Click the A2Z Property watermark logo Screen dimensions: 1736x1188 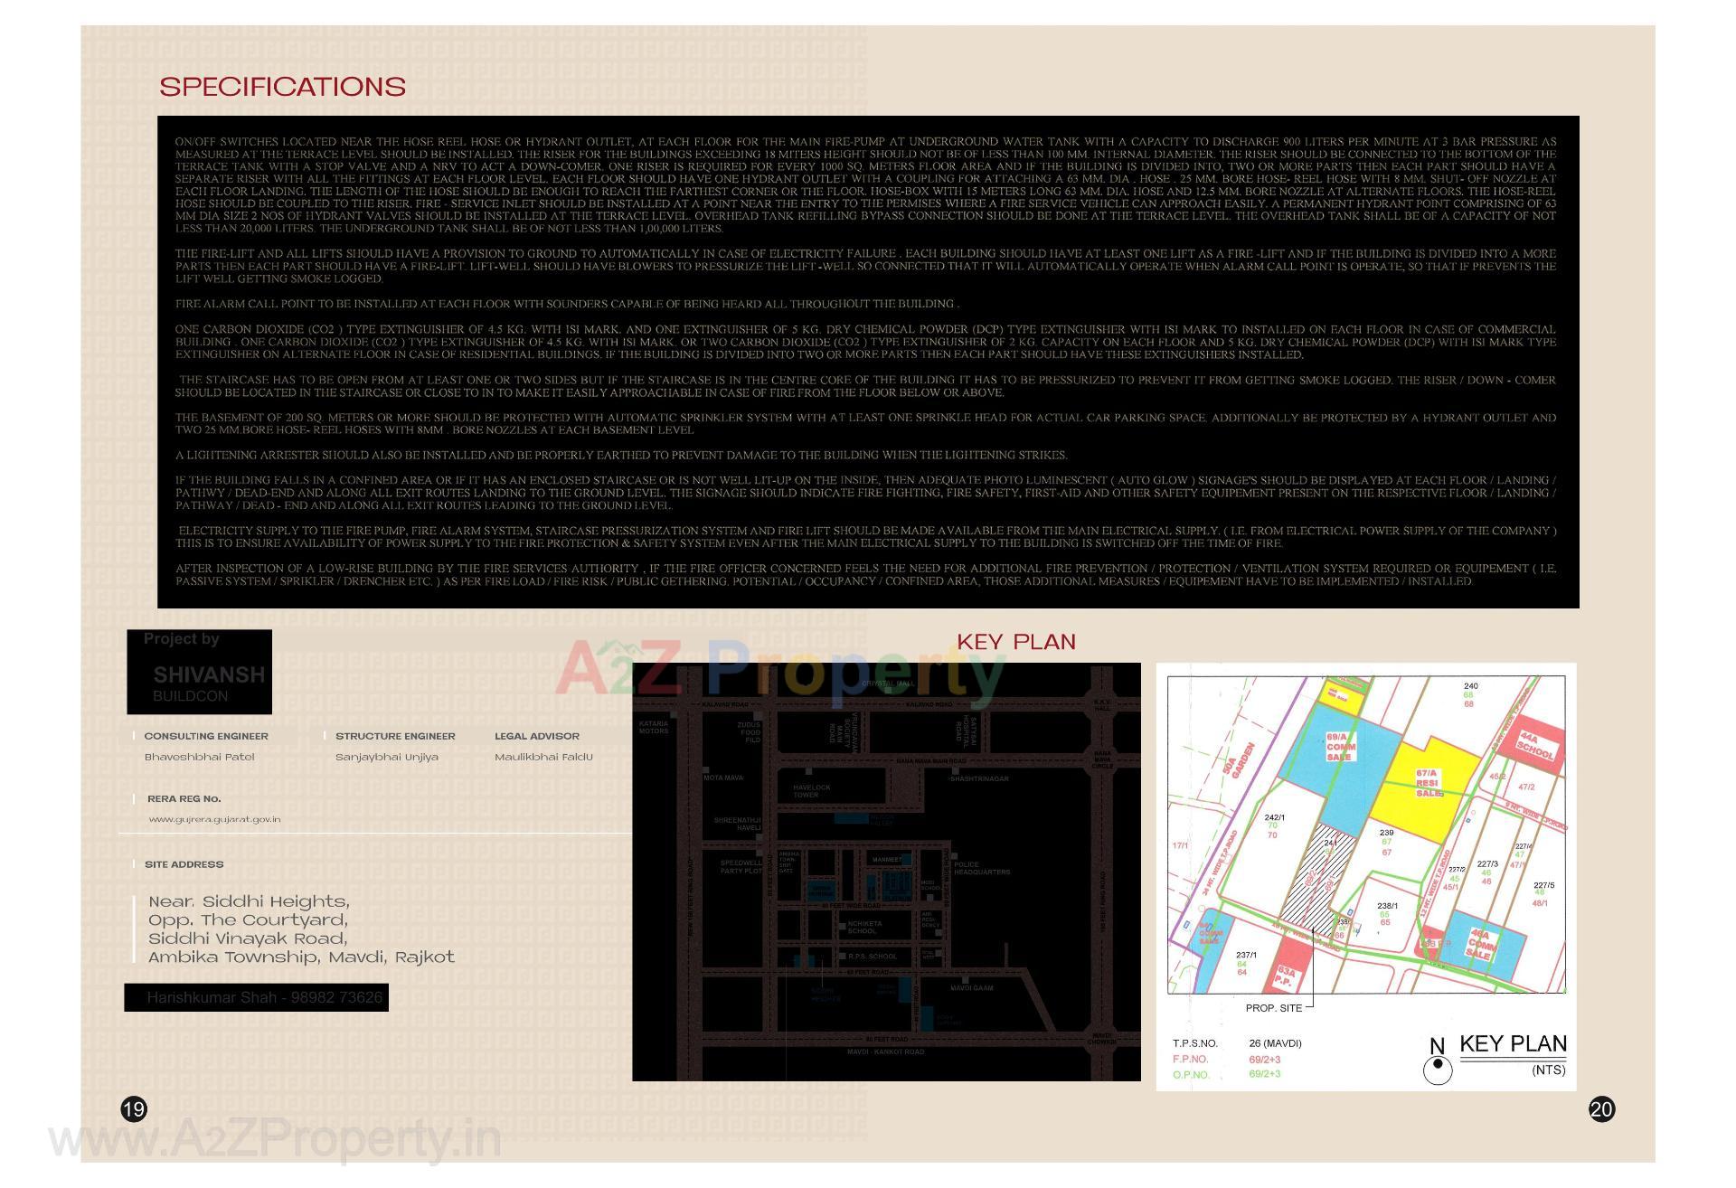pos(779,671)
